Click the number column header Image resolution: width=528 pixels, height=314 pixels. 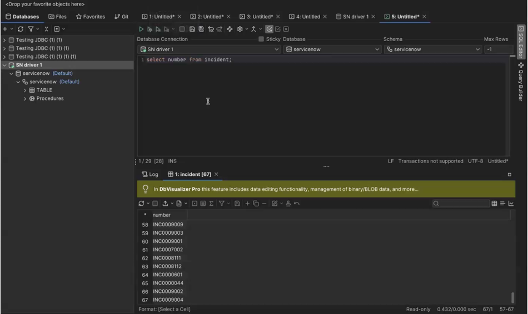(x=169, y=215)
